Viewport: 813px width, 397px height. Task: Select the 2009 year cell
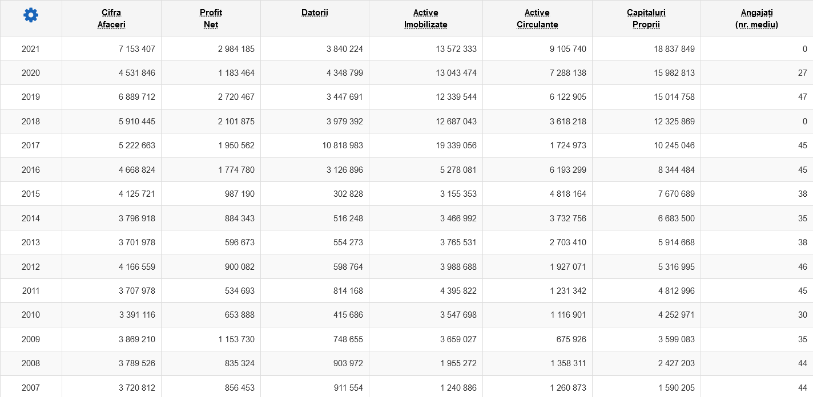(31, 339)
